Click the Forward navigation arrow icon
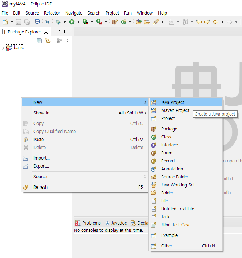This screenshot has width=242, height=258. coord(230,22)
